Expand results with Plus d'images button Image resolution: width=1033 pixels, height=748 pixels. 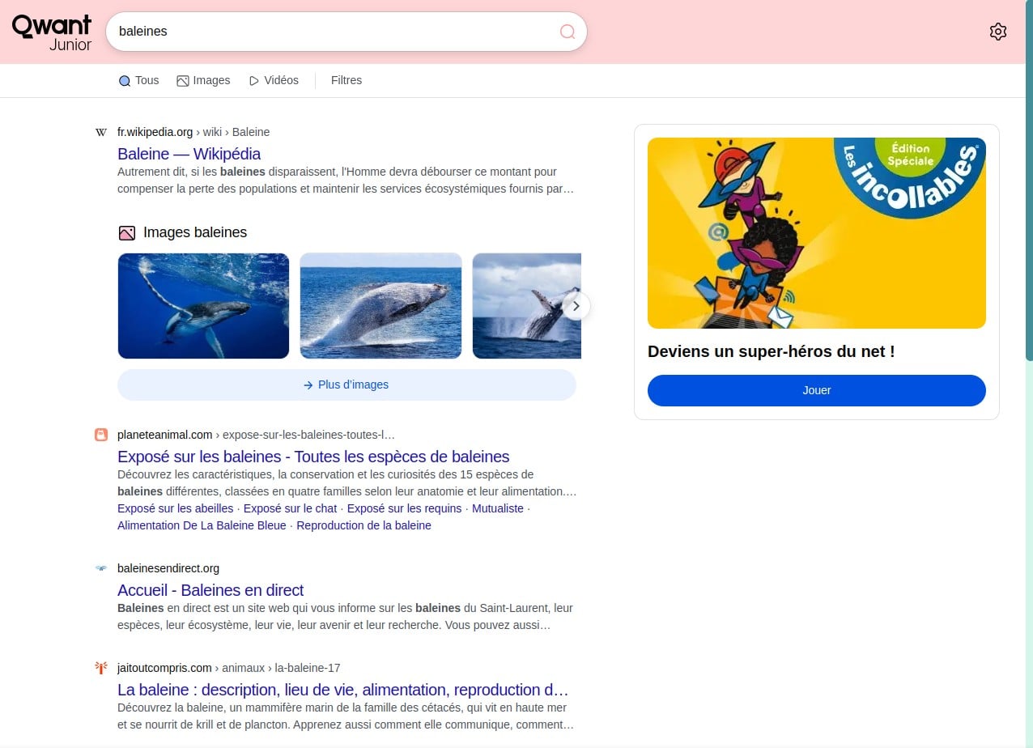[x=346, y=385]
